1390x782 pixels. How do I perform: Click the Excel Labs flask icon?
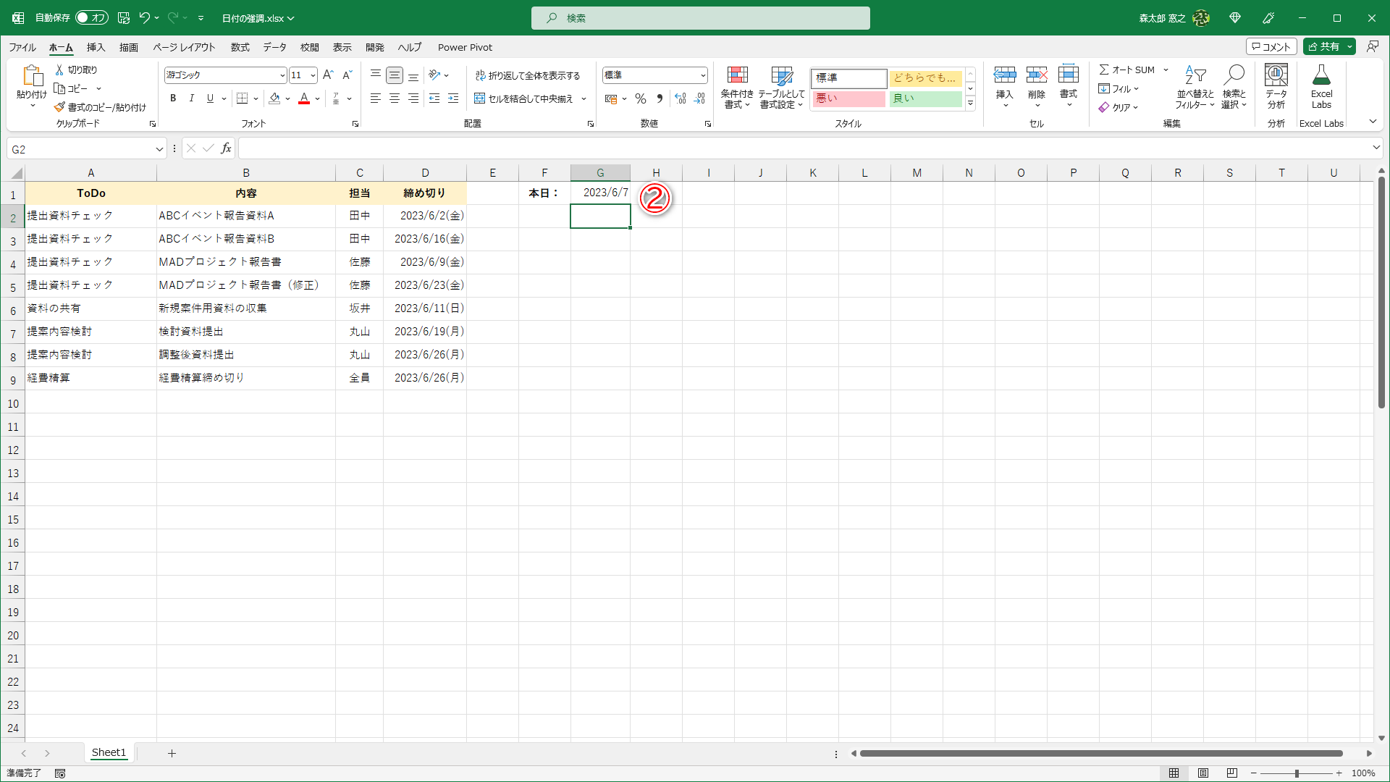click(x=1321, y=75)
